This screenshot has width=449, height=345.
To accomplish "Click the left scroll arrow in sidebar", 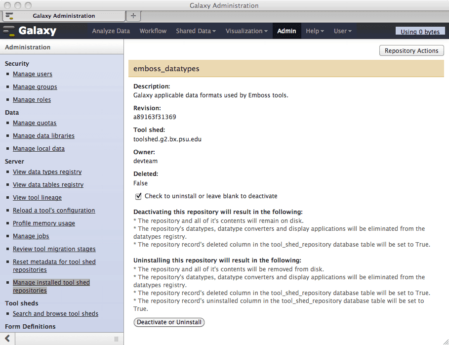I will tap(7, 339).
